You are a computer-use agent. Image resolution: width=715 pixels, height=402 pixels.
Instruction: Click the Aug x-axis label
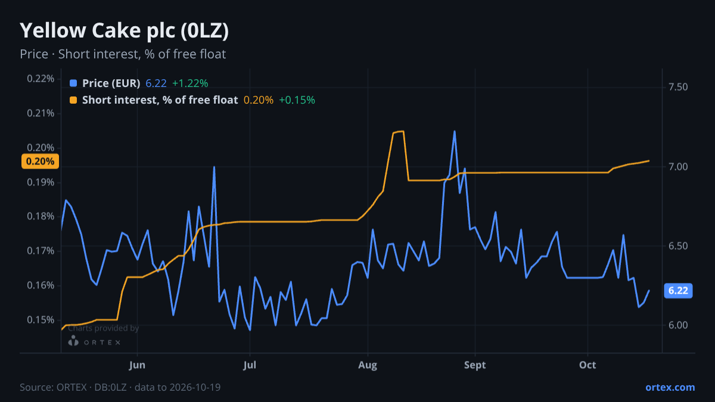[x=368, y=364]
